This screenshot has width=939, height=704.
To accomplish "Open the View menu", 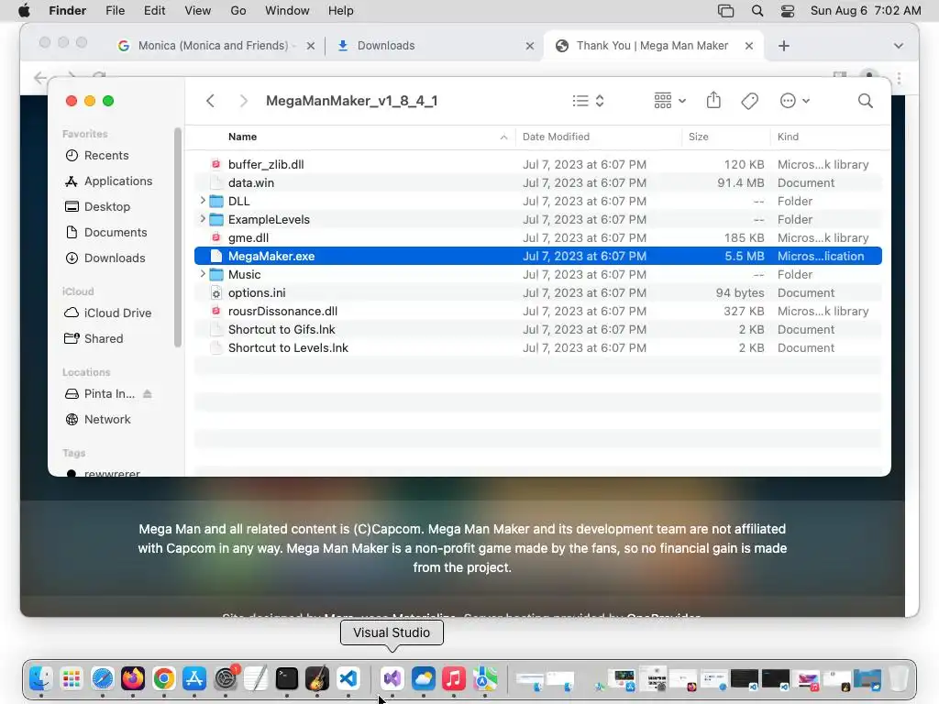I will 198,11.
